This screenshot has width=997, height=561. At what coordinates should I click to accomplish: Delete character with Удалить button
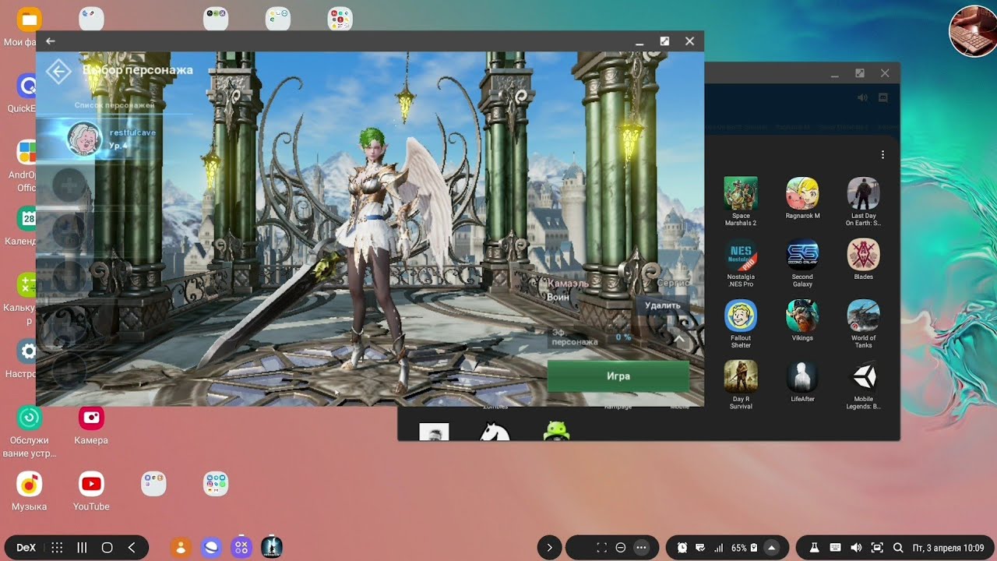[663, 305]
